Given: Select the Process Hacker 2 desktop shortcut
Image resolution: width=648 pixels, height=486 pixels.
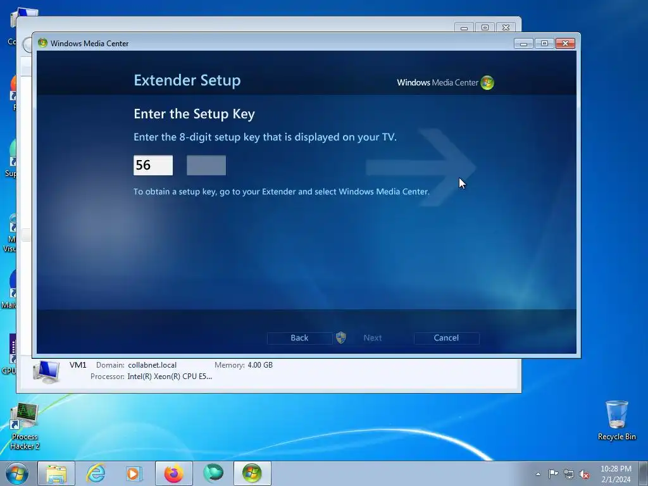Looking at the screenshot, I should (25, 427).
